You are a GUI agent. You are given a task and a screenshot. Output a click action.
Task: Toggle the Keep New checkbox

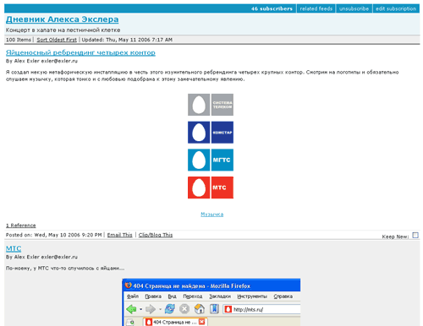415,235
